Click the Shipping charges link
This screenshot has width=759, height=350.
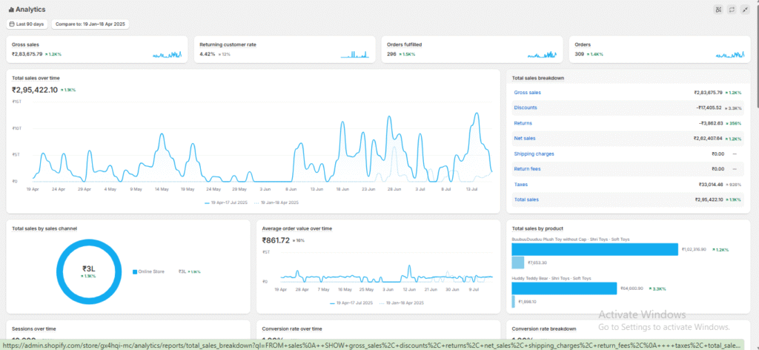point(534,154)
